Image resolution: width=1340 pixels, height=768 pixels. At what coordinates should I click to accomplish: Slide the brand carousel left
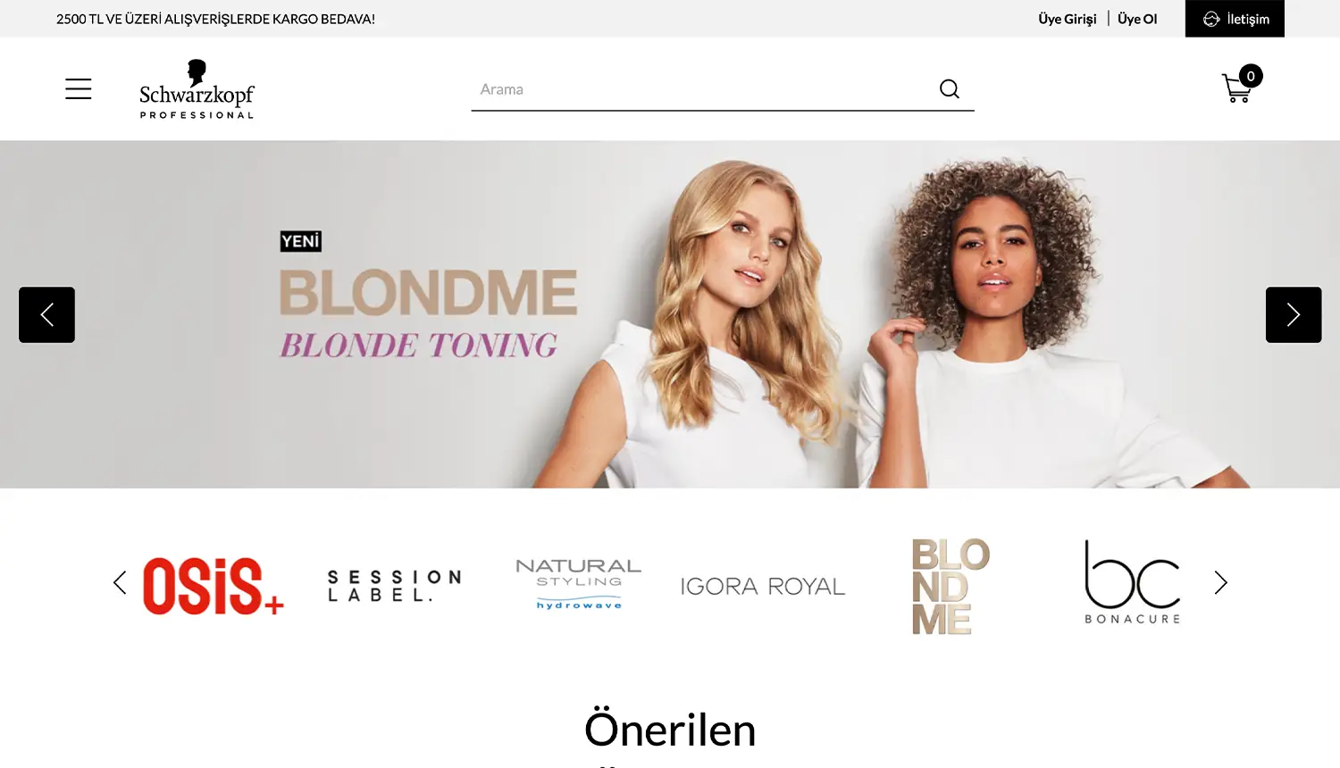coord(120,583)
